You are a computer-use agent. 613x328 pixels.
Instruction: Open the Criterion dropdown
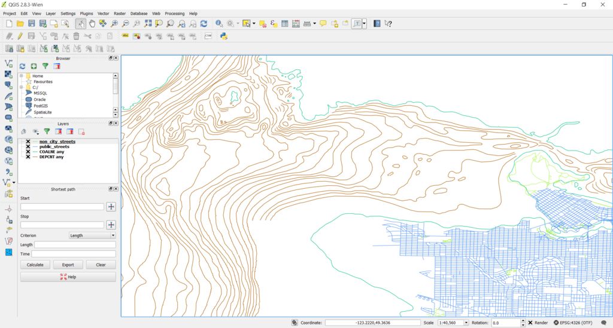tap(92, 235)
